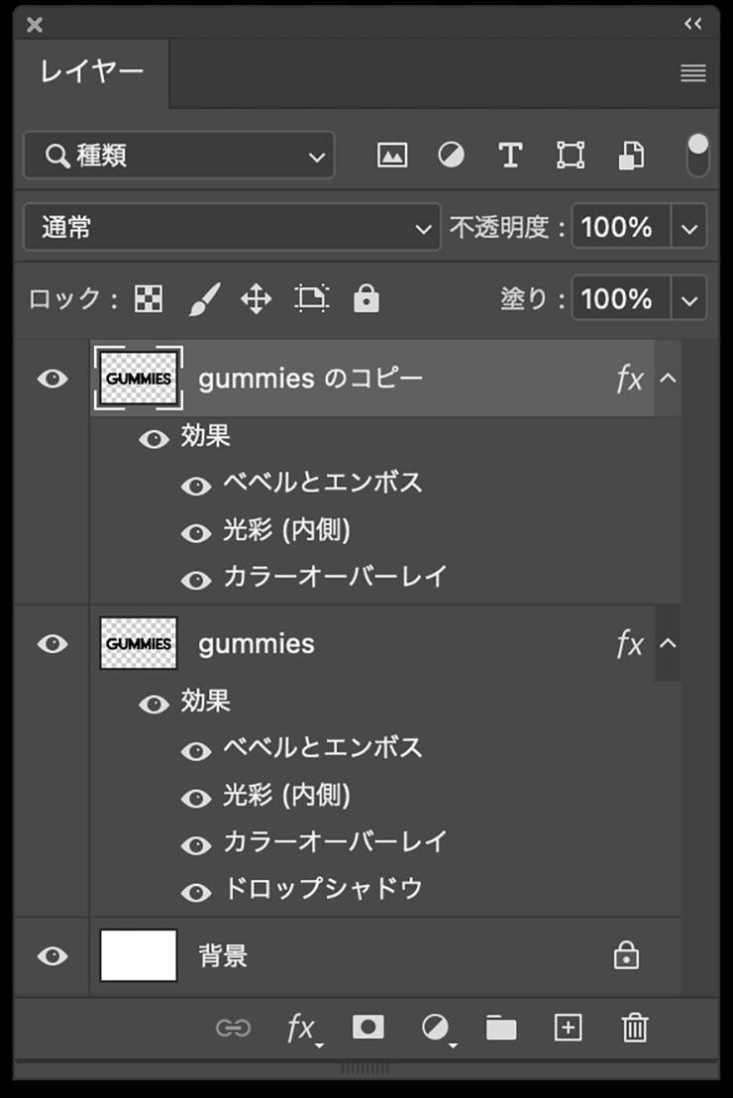Click the 塗り fill percentage field
This screenshot has height=1098, width=733.
point(618,299)
